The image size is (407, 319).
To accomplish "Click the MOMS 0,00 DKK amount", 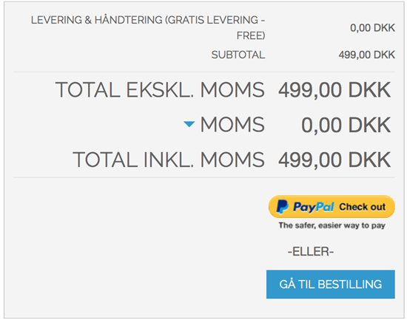I will [x=346, y=125].
